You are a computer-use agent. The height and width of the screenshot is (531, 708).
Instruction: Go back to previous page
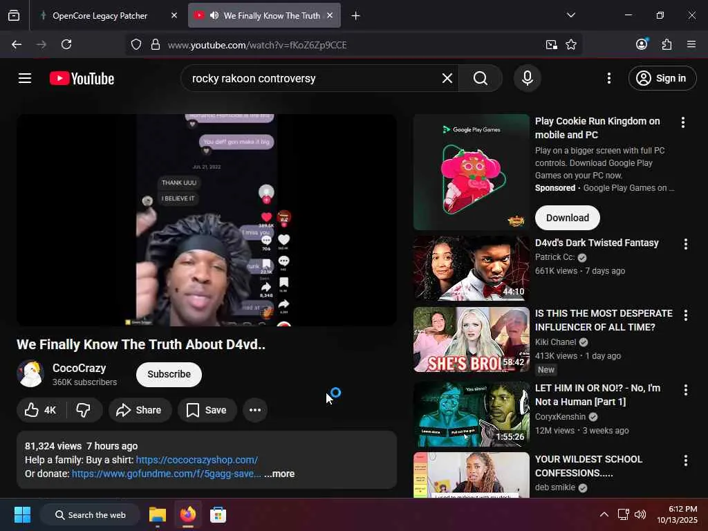point(17,44)
